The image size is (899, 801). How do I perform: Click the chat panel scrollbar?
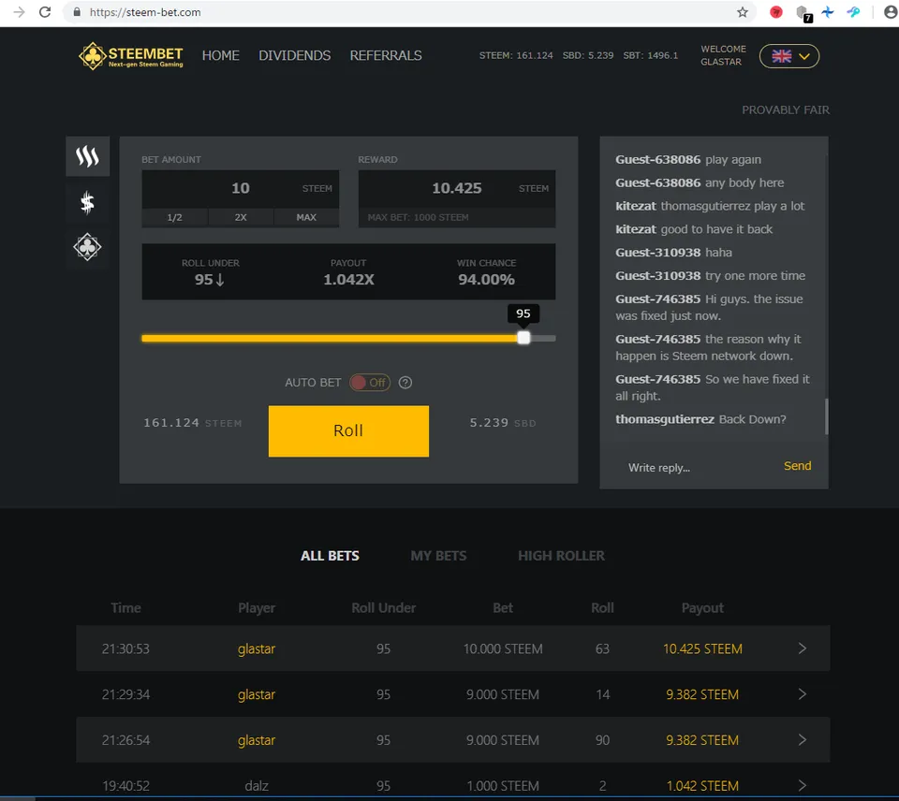tap(826, 416)
